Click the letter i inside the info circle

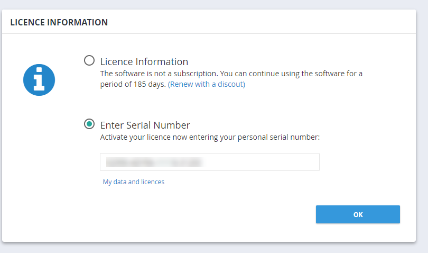point(39,79)
